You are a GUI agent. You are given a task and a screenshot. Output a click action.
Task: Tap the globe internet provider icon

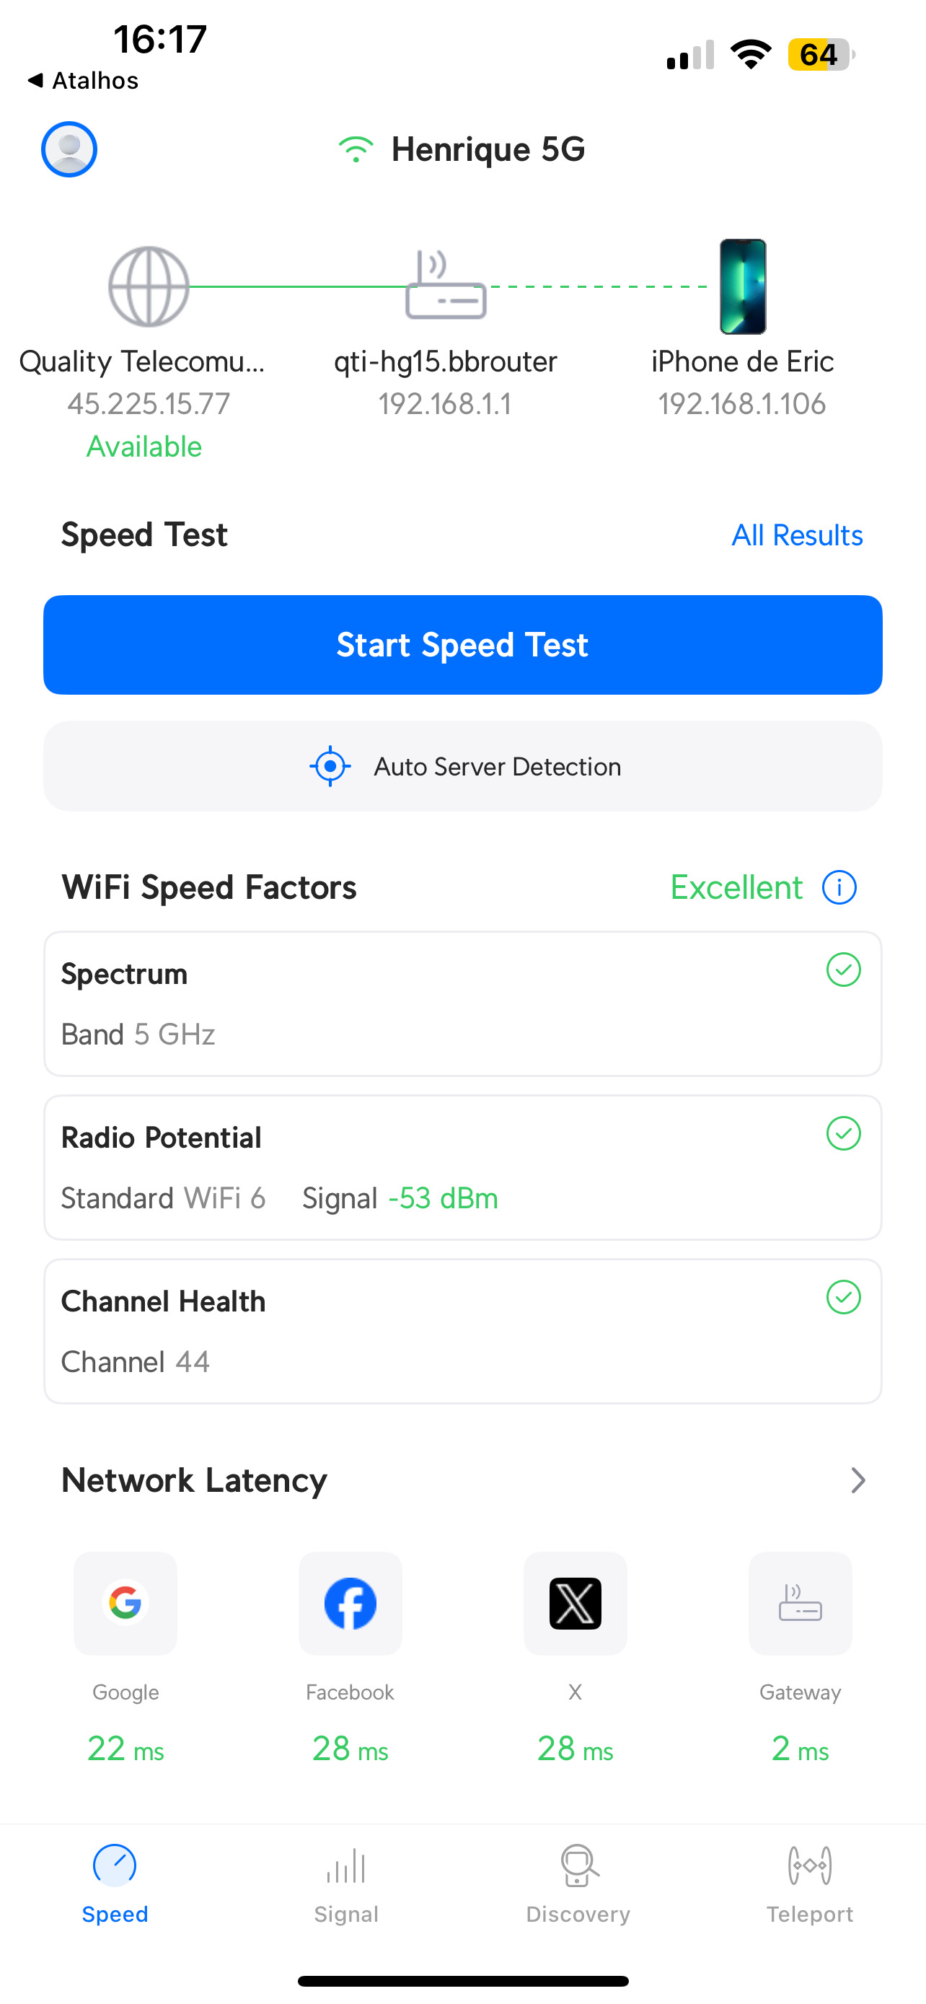(x=148, y=286)
